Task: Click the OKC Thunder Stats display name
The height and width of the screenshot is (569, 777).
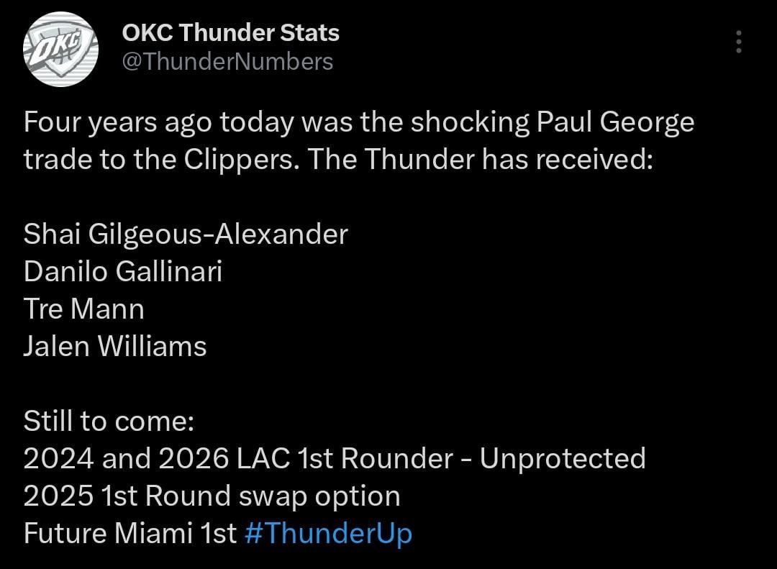Action: pyautogui.click(x=230, y=32)
